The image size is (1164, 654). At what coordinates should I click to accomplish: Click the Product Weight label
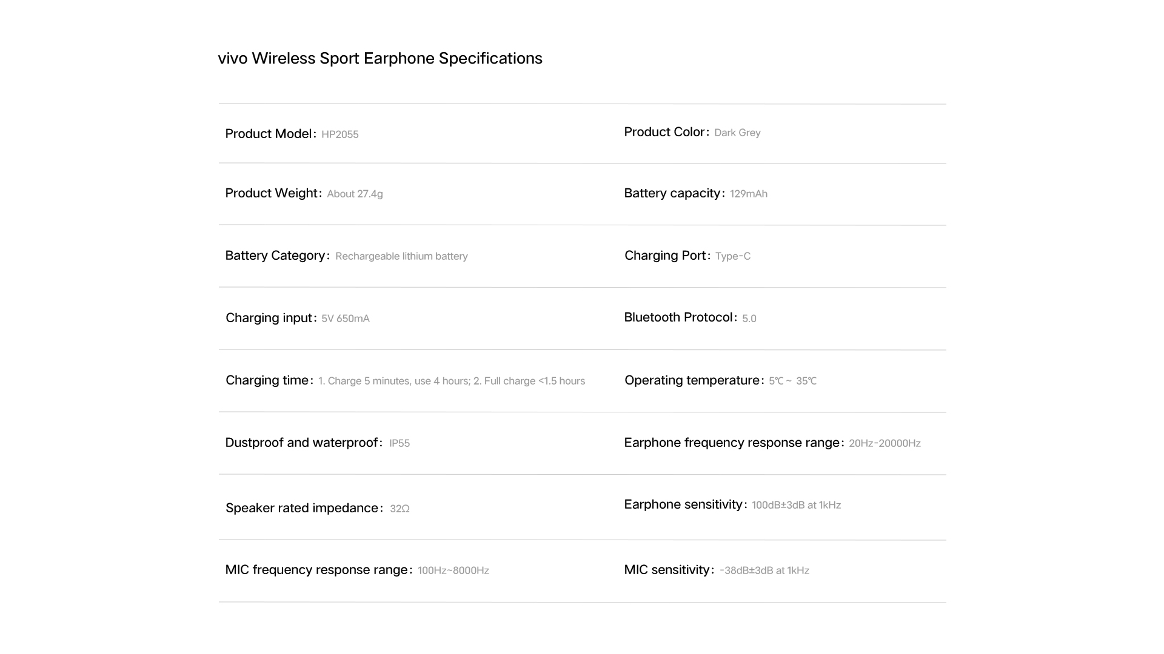(x=272, y=193)
